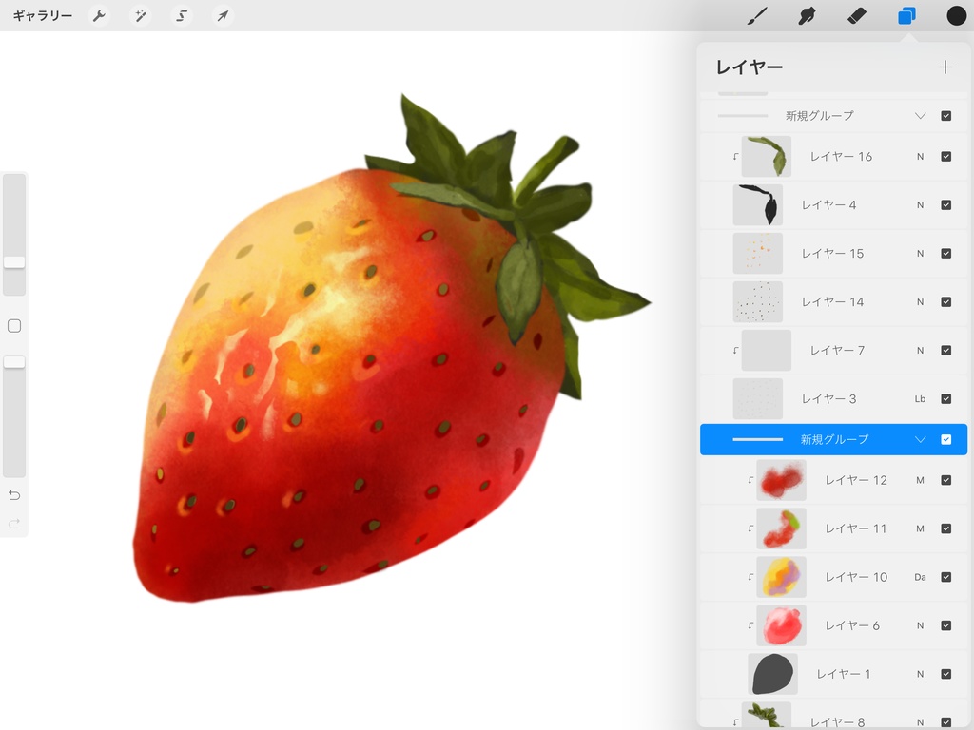Select レイヤー 14 seed dots thumbnail
This screenshot has width=974, height=730.
[x=758, y=301]
